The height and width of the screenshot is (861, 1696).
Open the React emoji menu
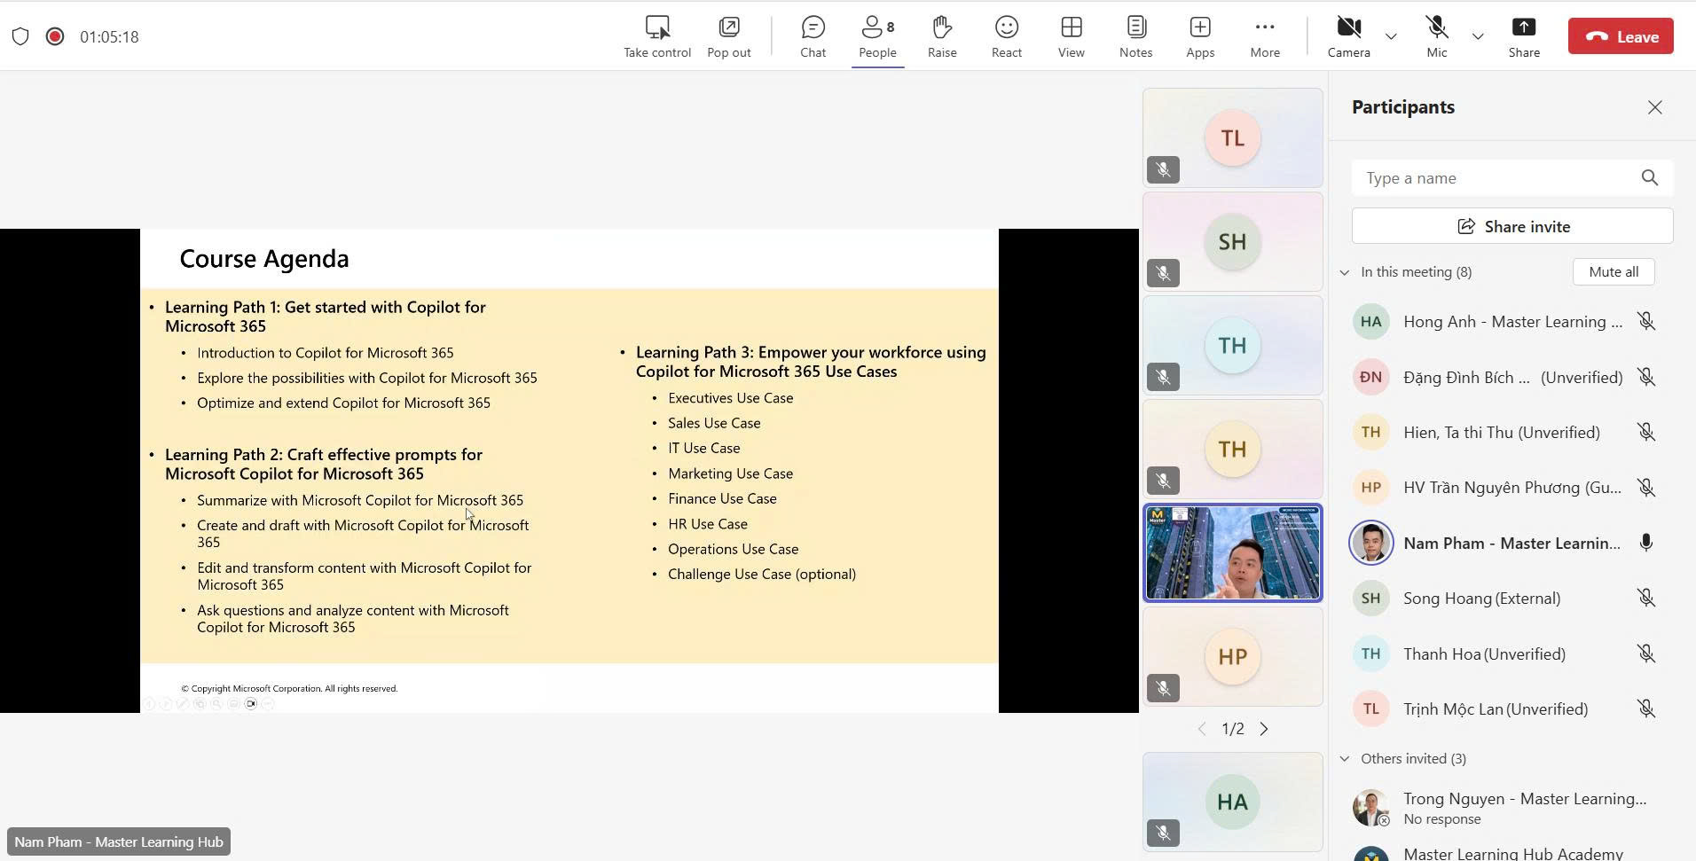tap(1007, 36)
